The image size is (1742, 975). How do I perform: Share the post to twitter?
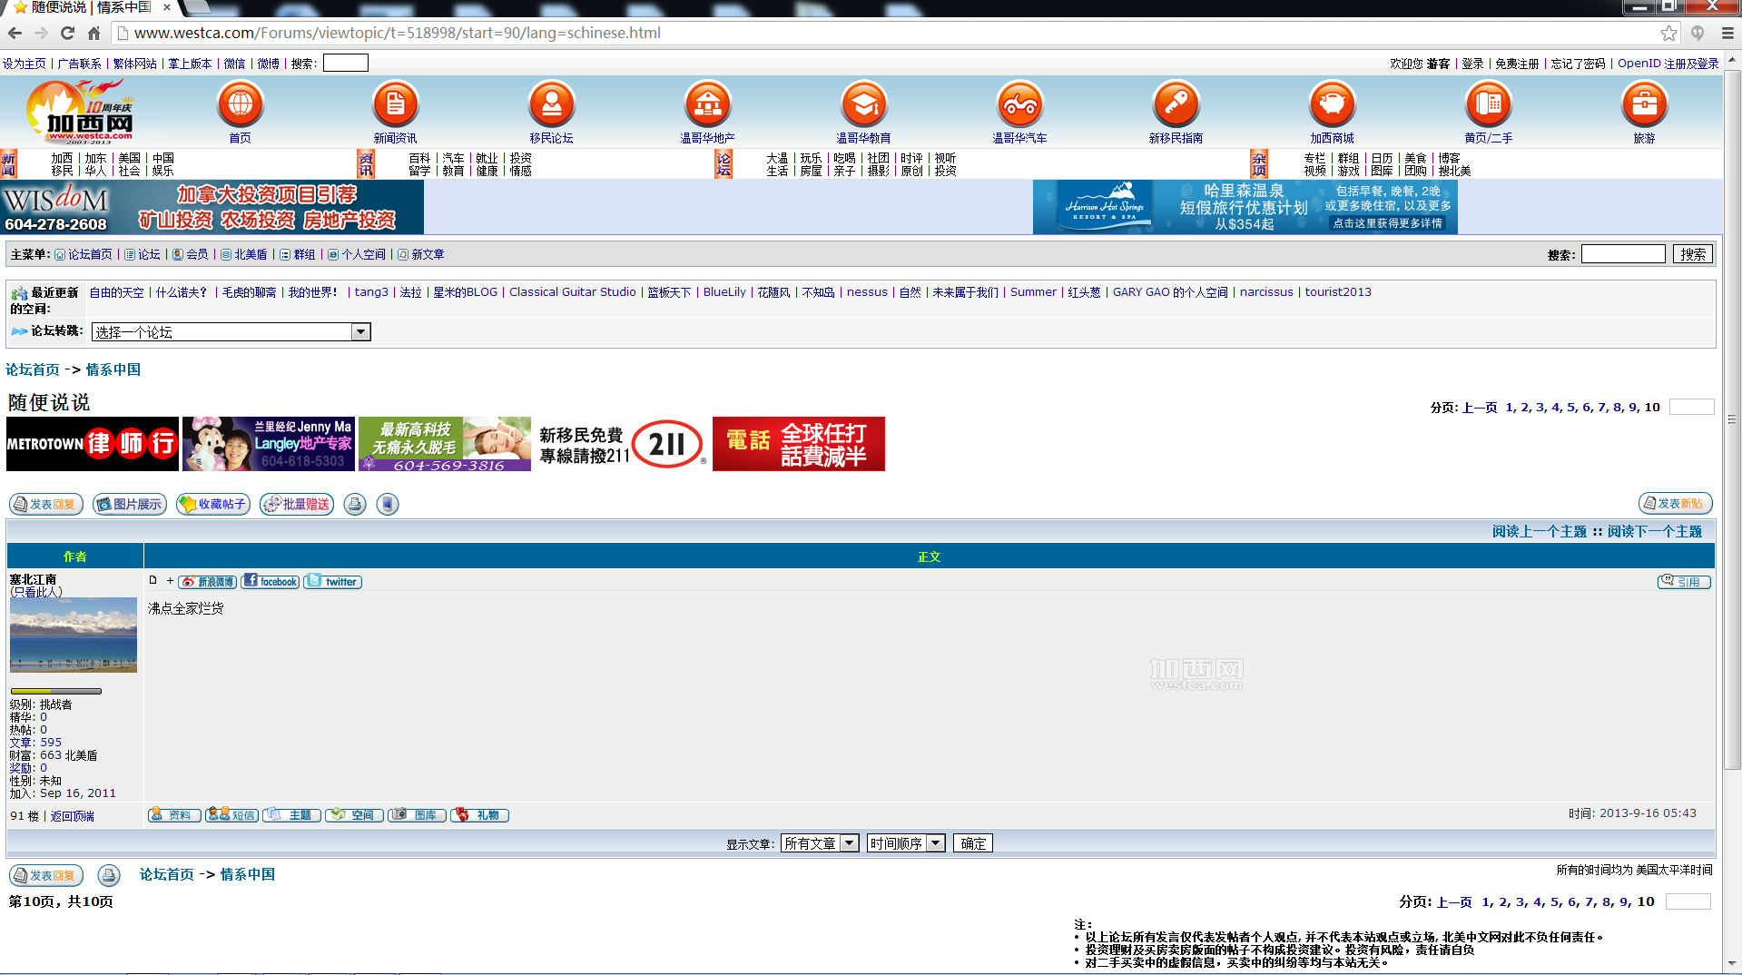[332, 582]
